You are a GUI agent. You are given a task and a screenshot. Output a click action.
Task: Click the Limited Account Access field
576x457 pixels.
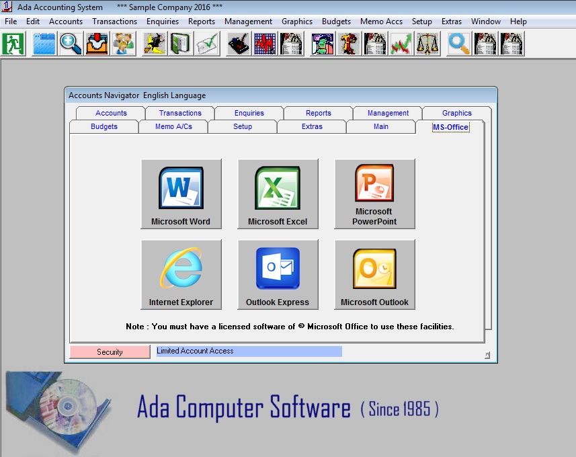point(249,351)
